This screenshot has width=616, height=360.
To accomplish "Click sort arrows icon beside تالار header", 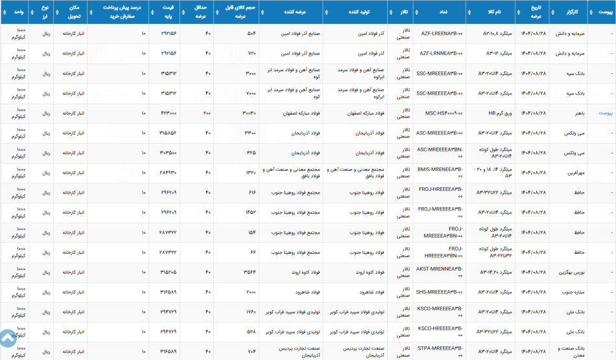I will (391, 12).
